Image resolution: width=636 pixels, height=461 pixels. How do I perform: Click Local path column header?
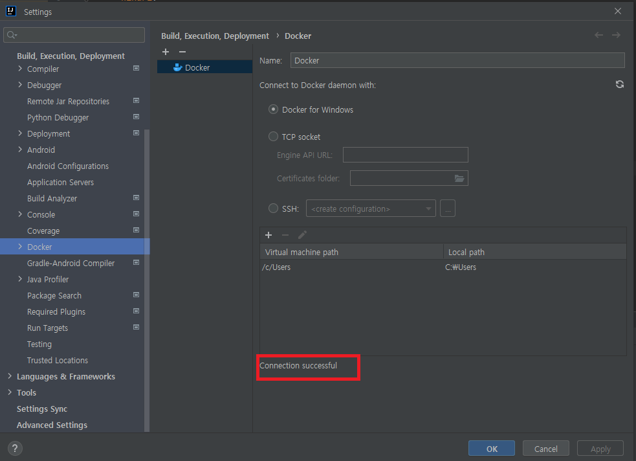pos(535,252)
